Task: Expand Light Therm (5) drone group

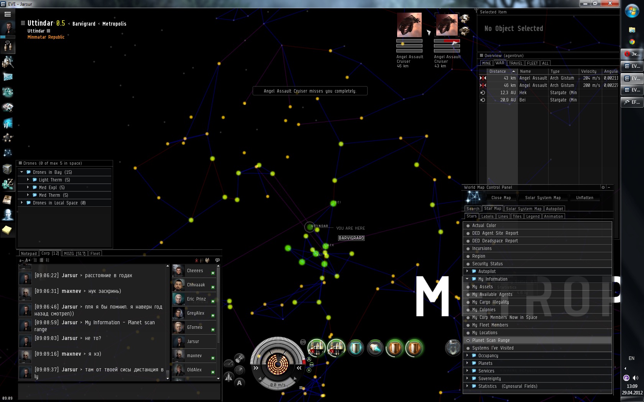Action: 28,180
